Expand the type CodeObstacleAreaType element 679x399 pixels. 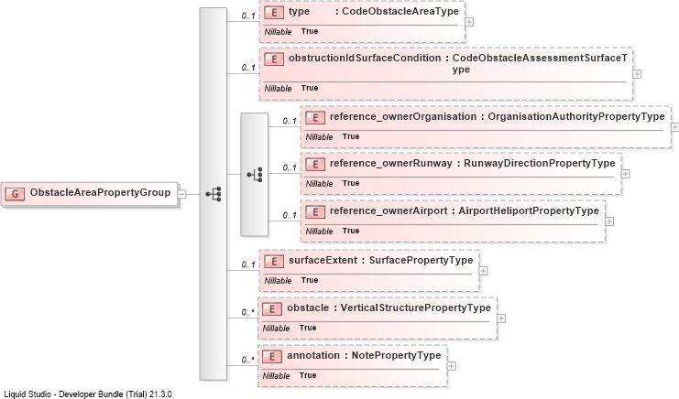pyautogui.click(x=469, y=22)
